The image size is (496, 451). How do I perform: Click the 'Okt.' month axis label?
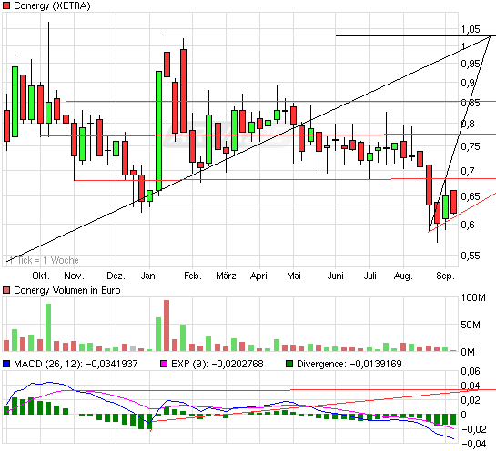41,276
